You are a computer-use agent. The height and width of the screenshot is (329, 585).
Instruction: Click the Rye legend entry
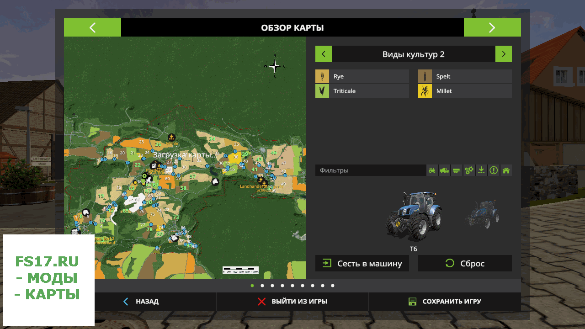point(362,76)
